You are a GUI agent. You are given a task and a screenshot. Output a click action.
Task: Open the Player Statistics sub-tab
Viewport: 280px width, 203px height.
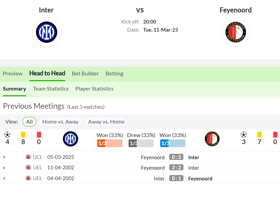[94, 89]
